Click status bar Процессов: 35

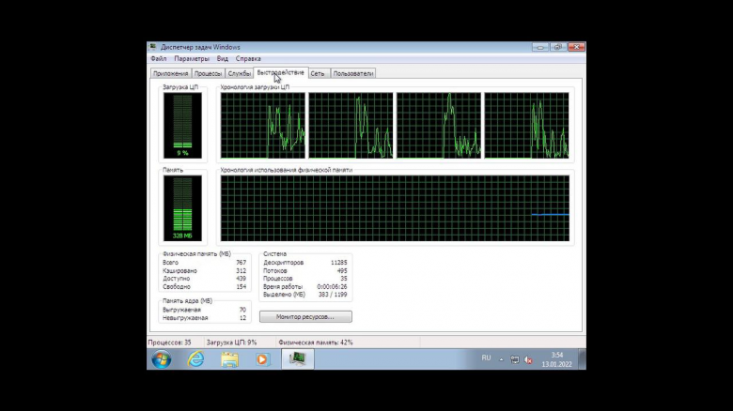point(169,342)
